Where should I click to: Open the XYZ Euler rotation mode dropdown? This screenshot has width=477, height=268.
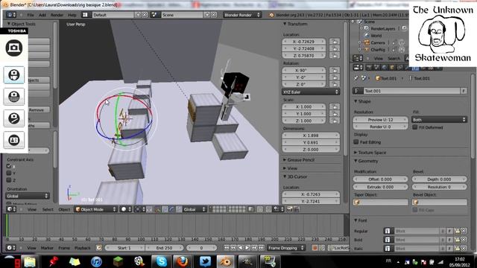311,92
